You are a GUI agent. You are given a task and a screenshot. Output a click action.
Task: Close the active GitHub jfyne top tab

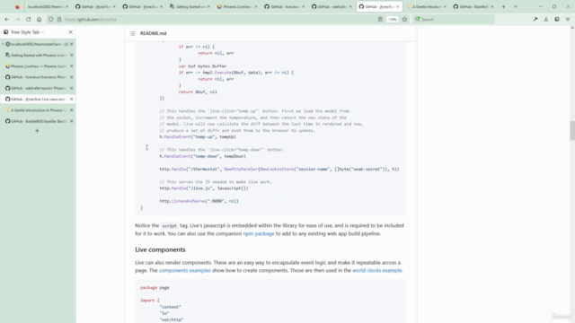398,6
